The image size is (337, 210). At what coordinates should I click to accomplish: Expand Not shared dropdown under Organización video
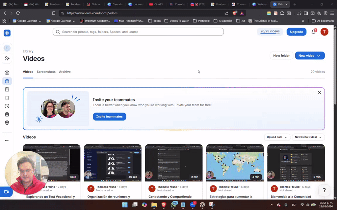pos(104,191)
